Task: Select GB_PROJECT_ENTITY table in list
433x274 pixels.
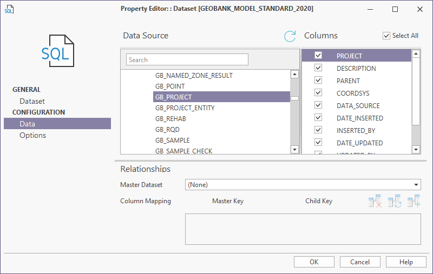Action: [x=185, y=108]
